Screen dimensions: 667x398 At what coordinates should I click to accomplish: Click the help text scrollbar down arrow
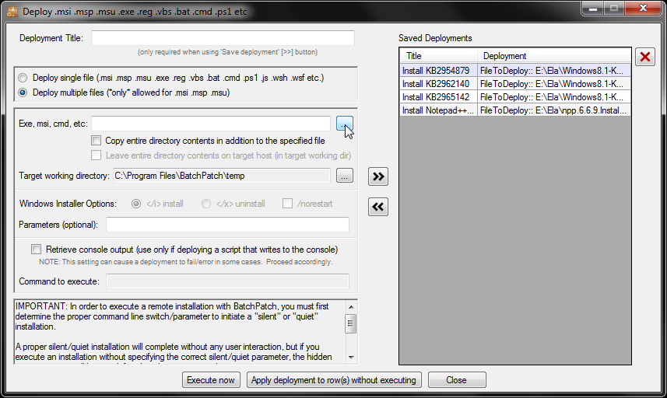pyautogui.click(x=351, y=358)
